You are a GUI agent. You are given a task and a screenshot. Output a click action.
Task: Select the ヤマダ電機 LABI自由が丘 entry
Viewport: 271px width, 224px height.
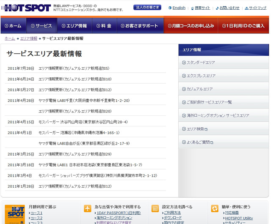pyautogui.click(x=84, y=143)
